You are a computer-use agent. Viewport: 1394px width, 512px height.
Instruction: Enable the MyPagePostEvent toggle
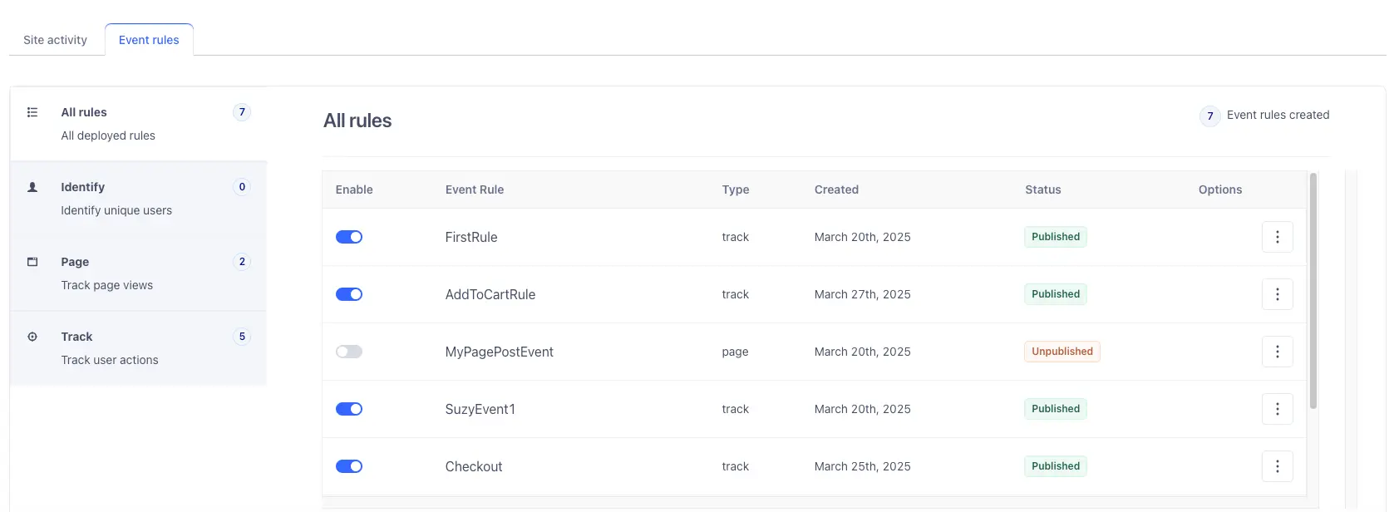point(349,352)
